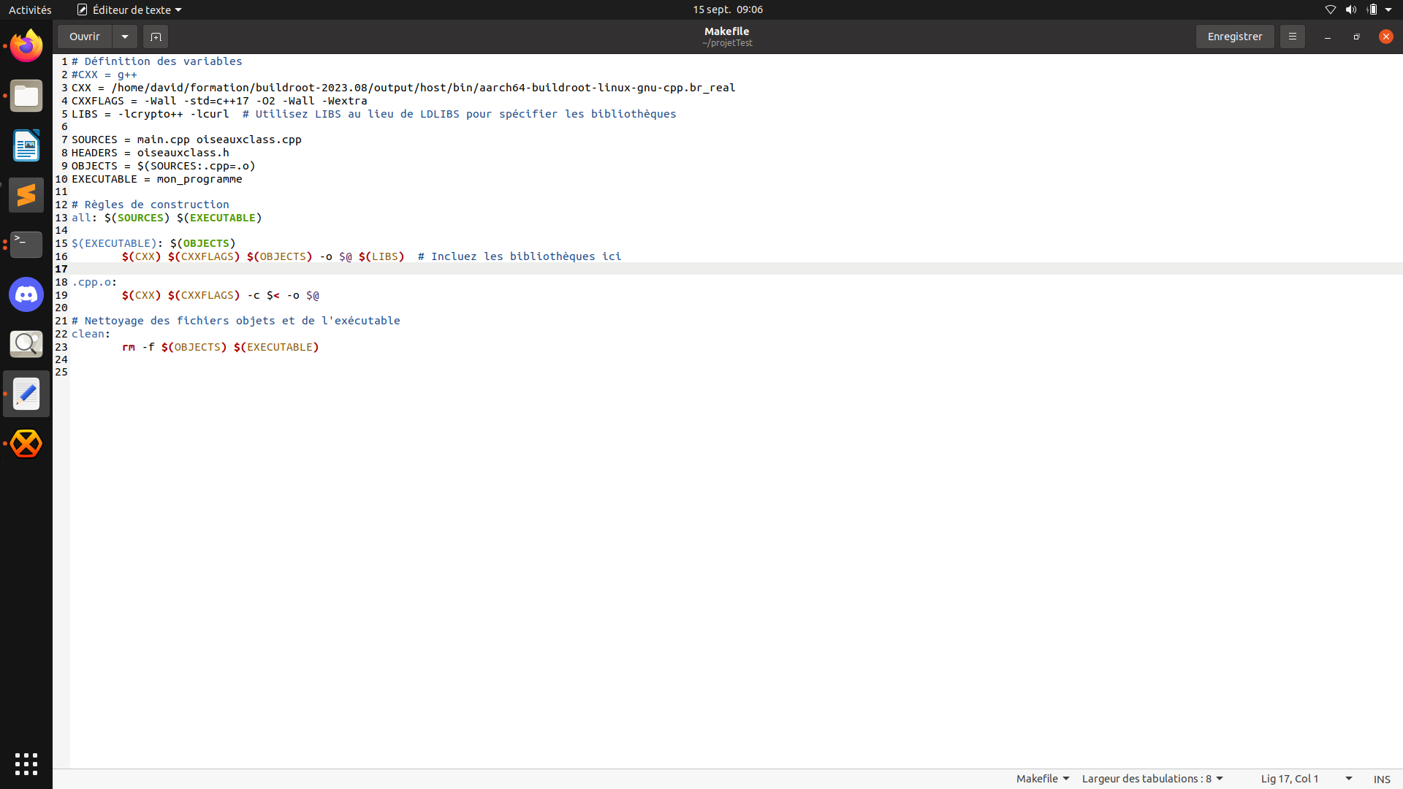1403x789 pixels.
Task: Restore the Makefile window size
Action: [1356, 37]
